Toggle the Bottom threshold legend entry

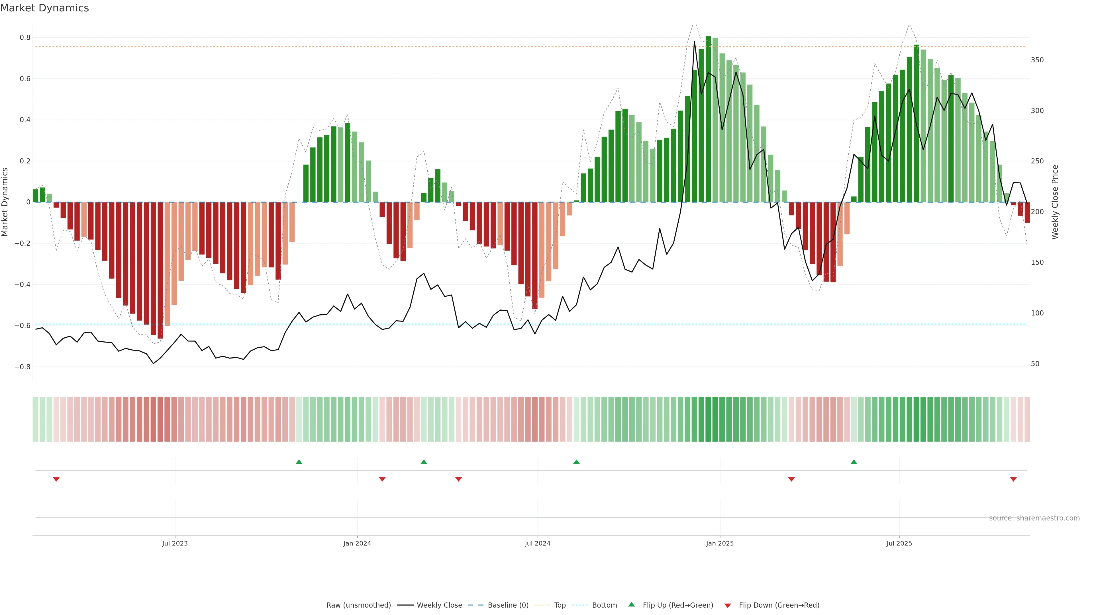[x=604, y=605]
